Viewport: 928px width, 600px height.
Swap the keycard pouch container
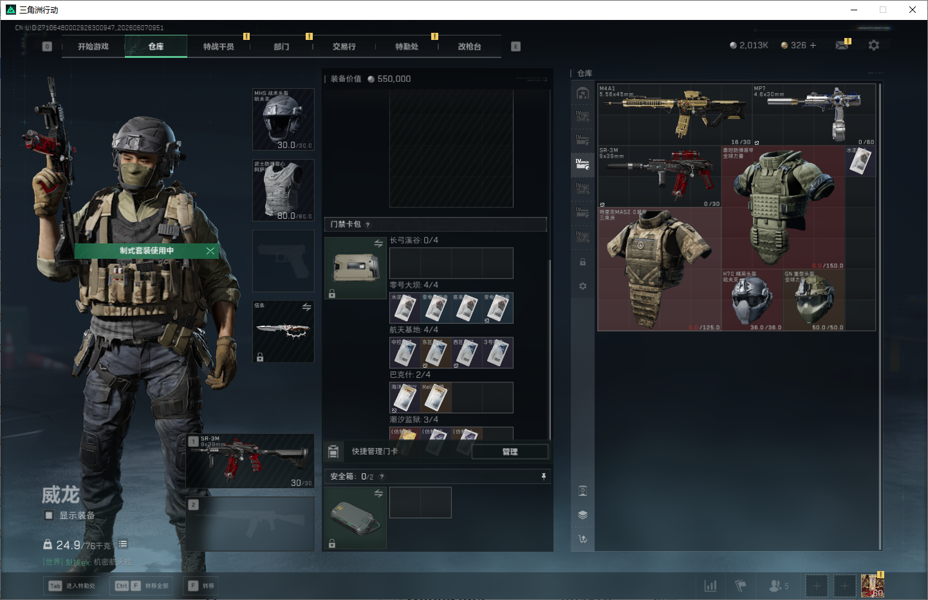pyautogui.click(x=378, y=243)
